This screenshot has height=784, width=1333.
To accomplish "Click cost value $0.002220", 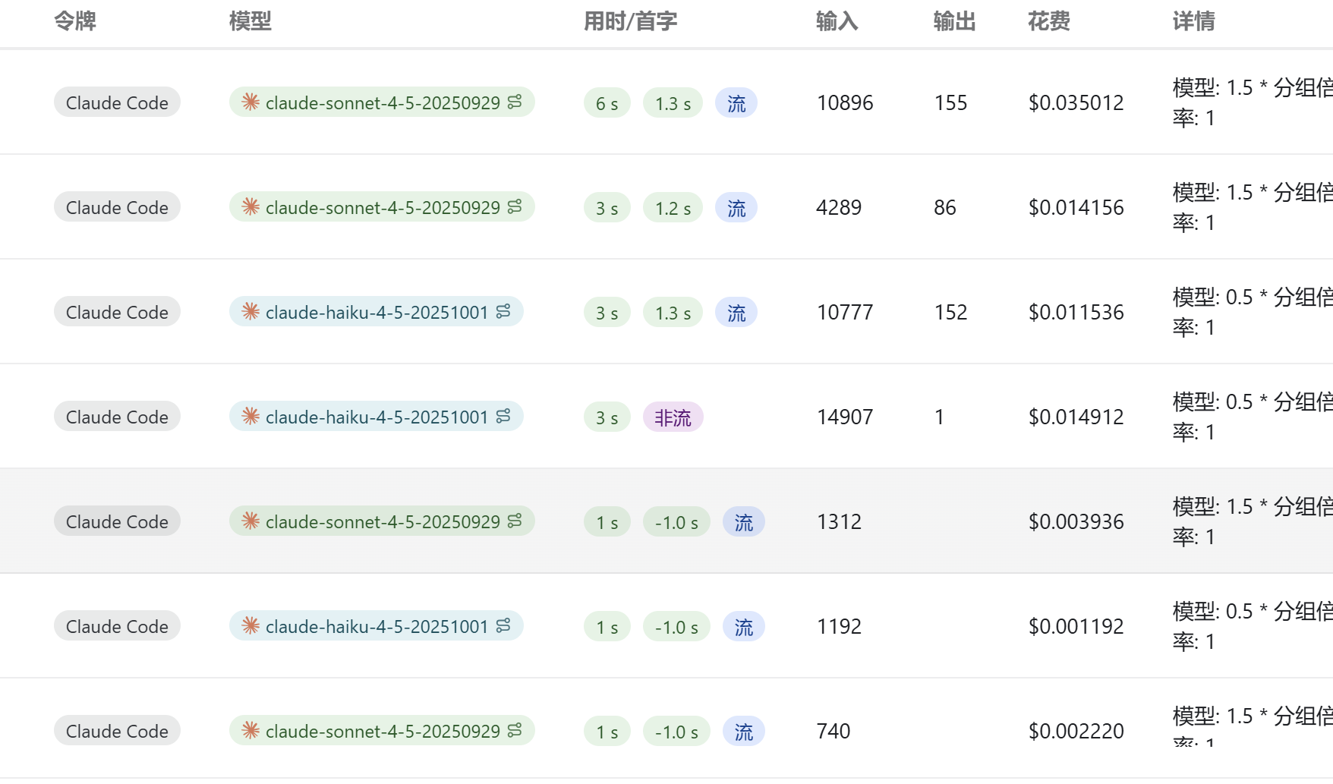I will coord(1076,731).
